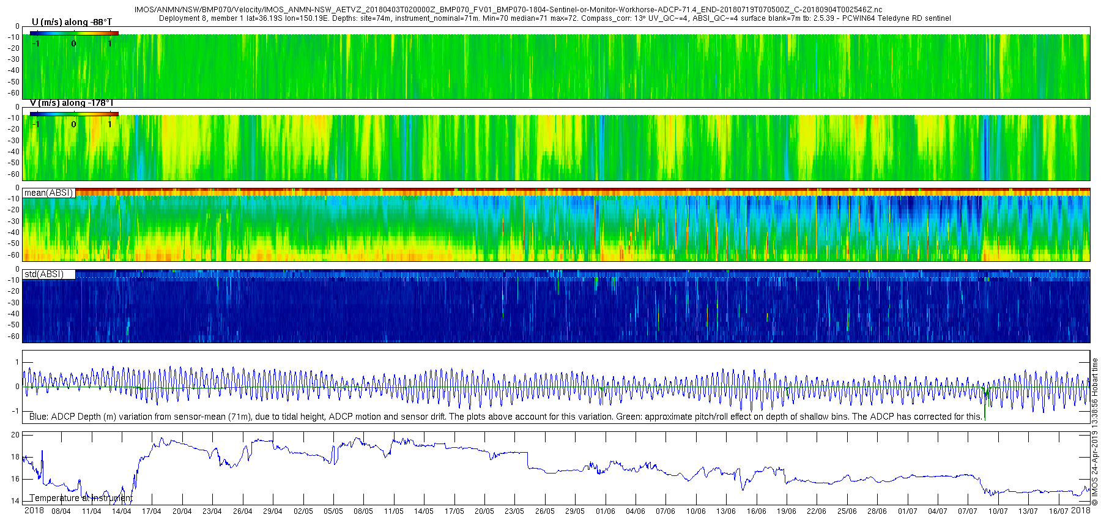Click the "08/05" date tick label
Image resolution: width=1101 pixels, height=520 pixels.
point(363,511)
